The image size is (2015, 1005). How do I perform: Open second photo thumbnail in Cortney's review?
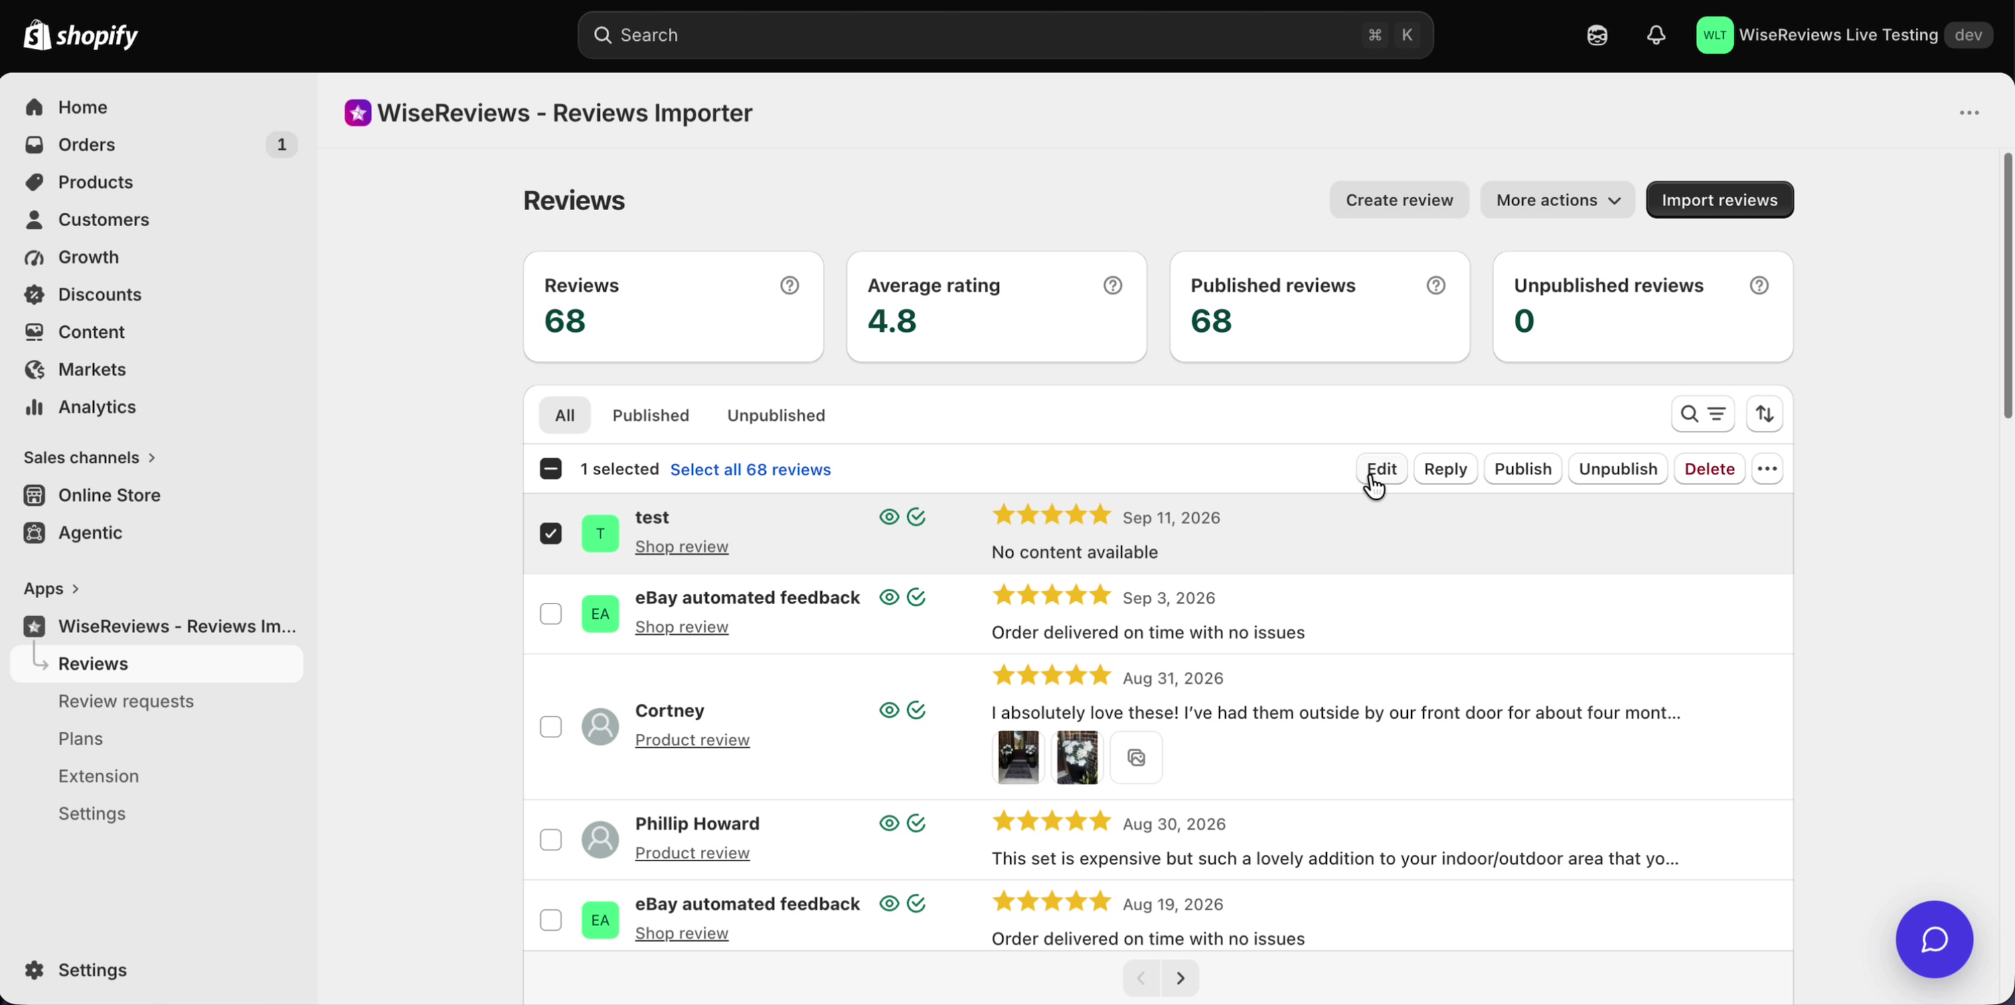click(1077, 757)
